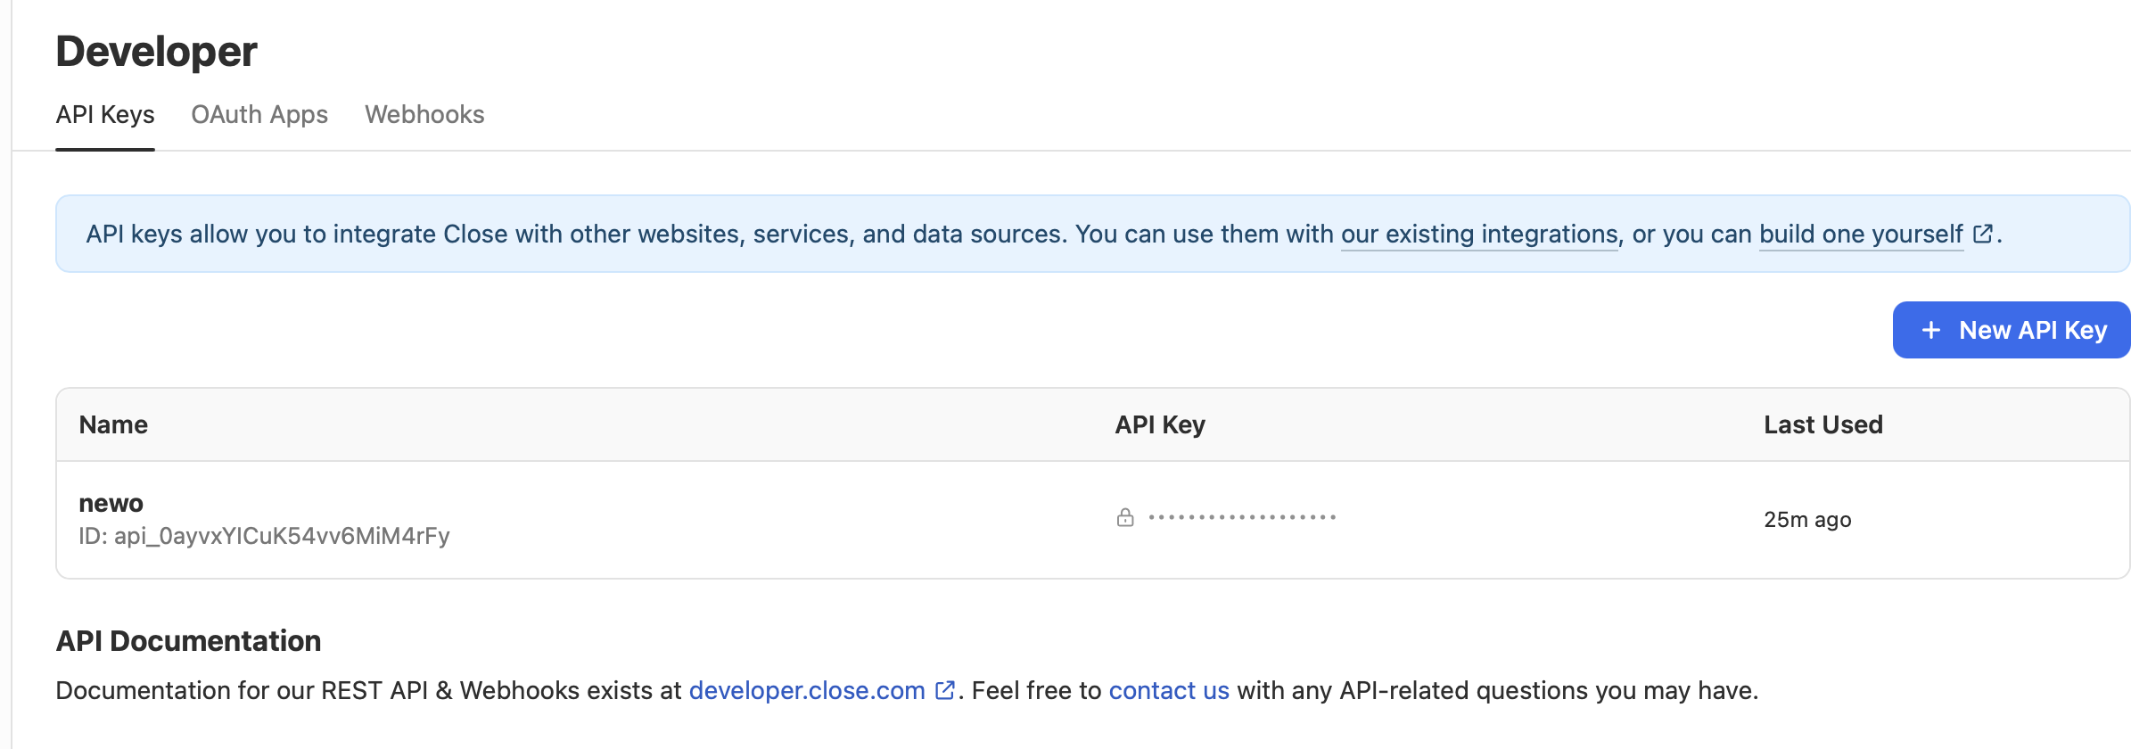Click the lock icon beside the masked API key

1125,517
